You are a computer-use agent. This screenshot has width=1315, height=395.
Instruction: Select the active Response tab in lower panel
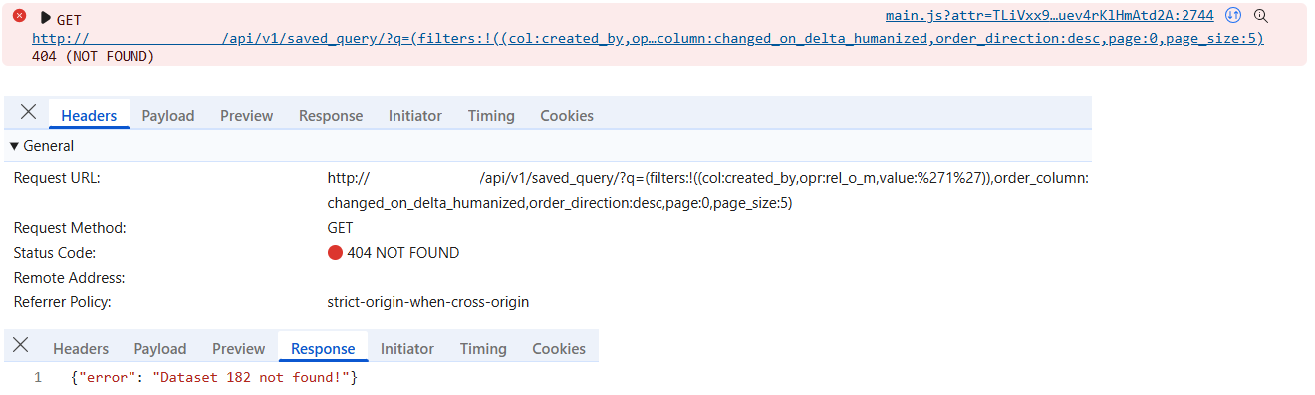[323, 348]
